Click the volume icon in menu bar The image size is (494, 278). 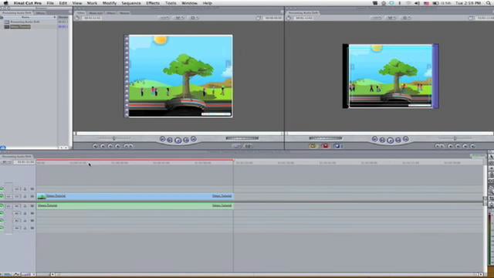coord(417,3)
